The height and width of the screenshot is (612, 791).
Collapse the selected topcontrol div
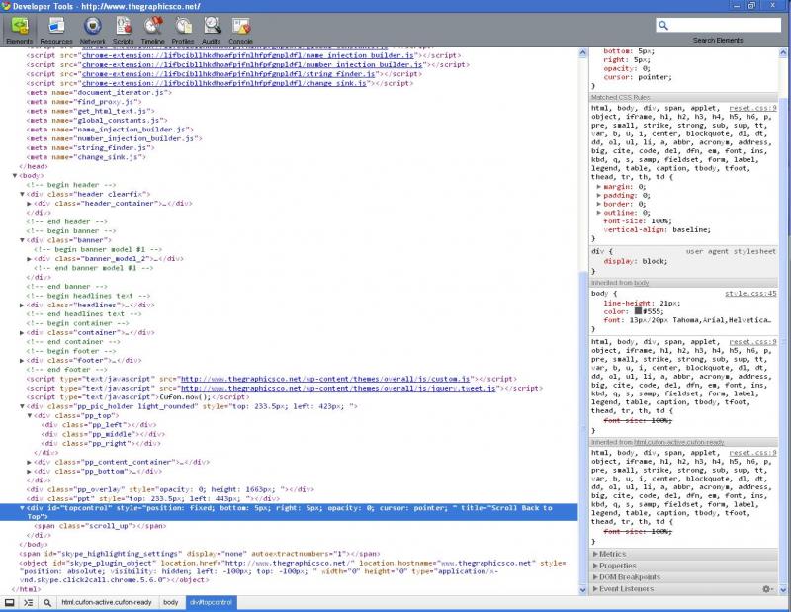pos(22,508)
